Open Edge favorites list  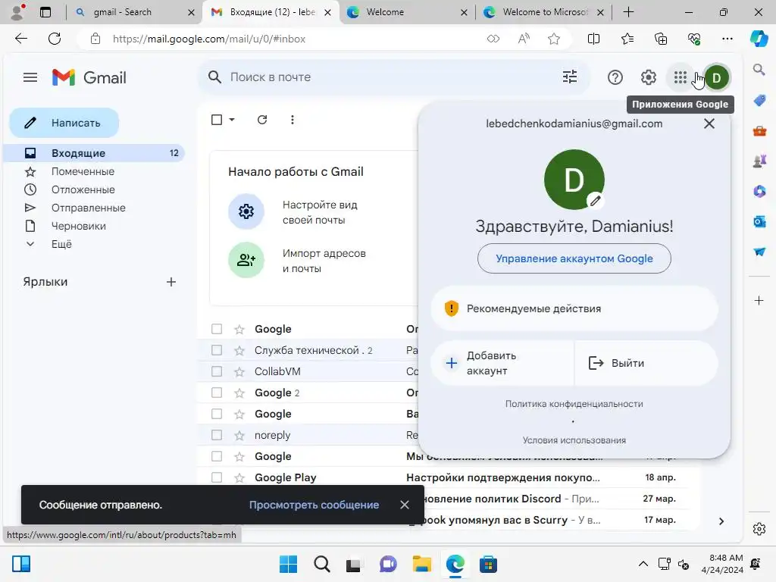(x=627, y=39)
